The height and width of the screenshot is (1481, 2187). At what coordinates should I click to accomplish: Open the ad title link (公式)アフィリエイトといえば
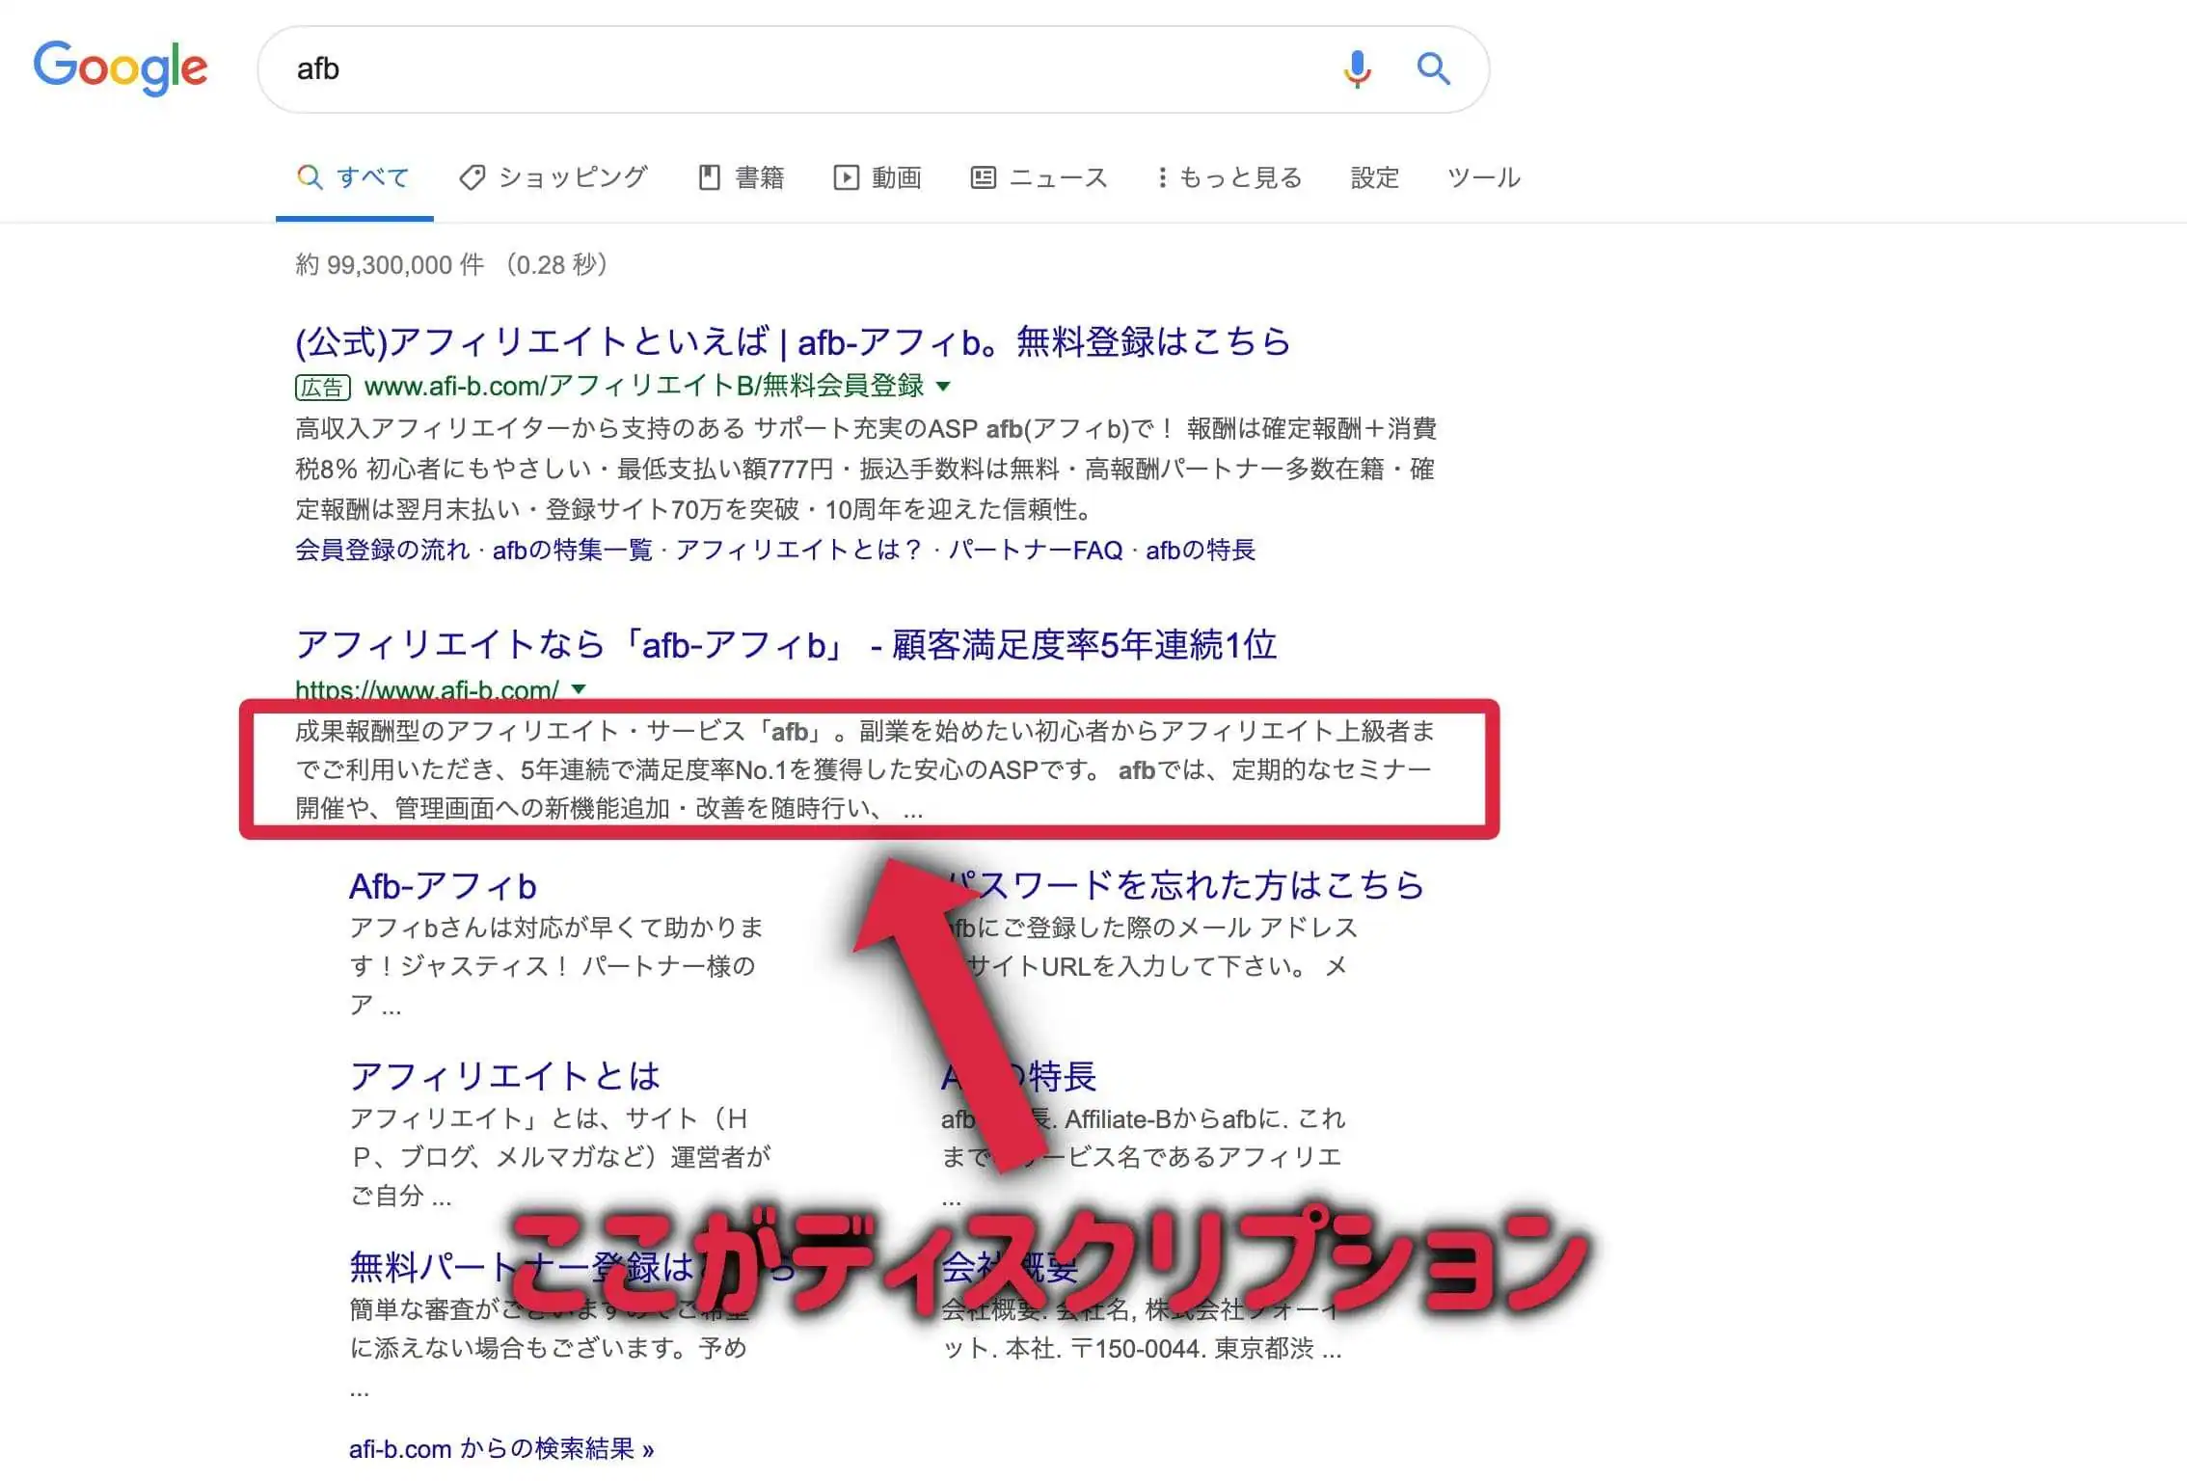click(791, 341)
